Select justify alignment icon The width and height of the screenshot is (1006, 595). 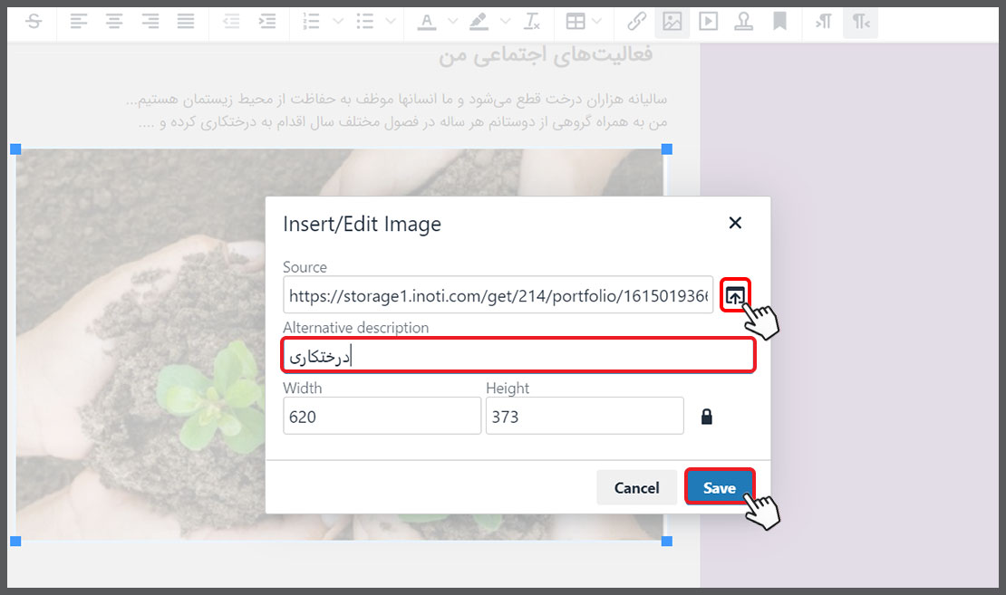186,22
